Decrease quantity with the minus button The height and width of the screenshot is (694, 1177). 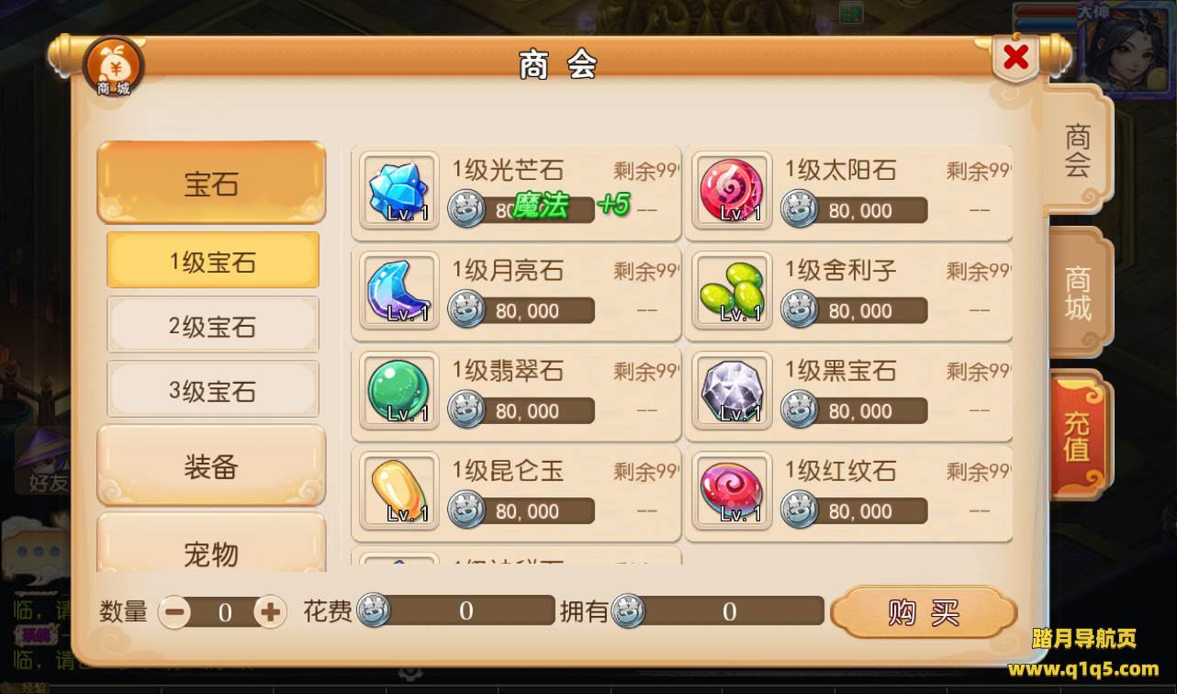pos(174,612)
